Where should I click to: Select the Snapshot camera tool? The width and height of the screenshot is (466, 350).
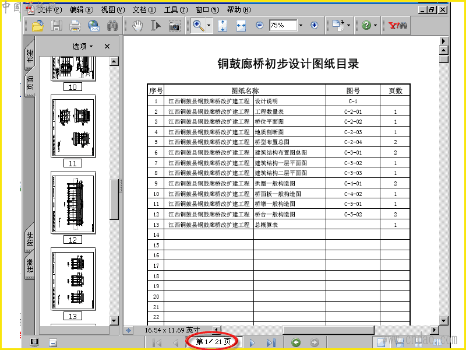(174, 26)
